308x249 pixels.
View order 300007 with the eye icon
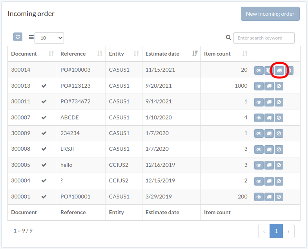tap(259, 118)
